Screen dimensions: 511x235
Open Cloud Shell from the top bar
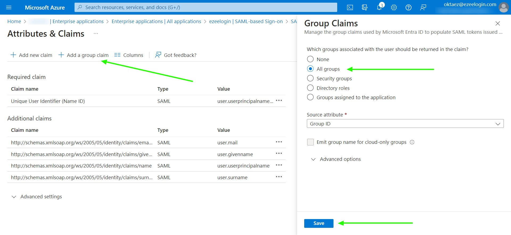pos(350,7)
